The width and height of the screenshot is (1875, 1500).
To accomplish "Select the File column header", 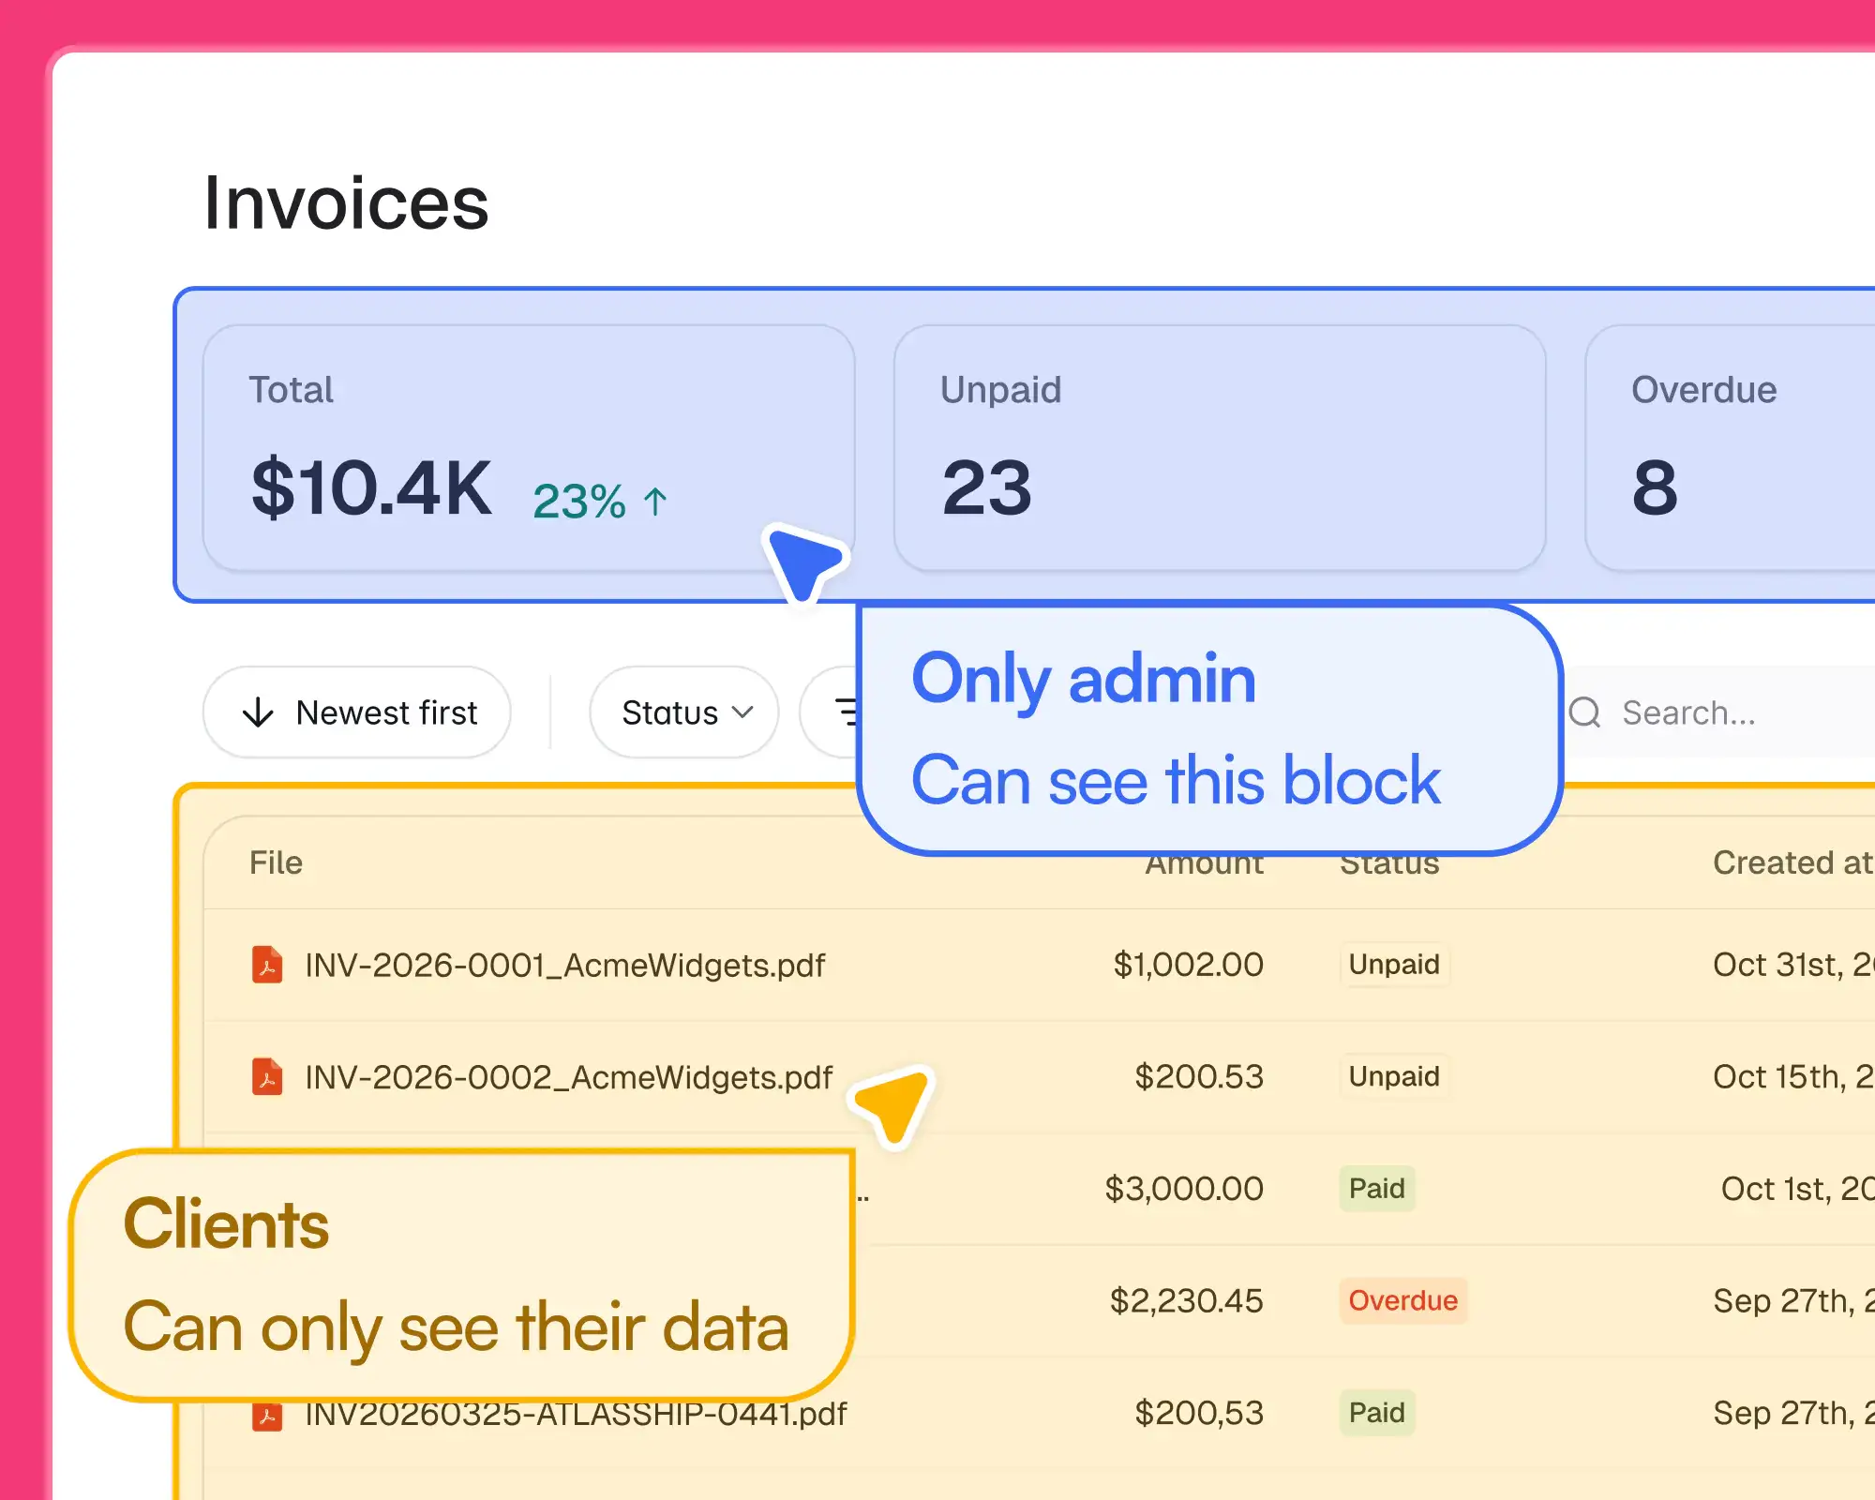I will [x=276, y=863].
